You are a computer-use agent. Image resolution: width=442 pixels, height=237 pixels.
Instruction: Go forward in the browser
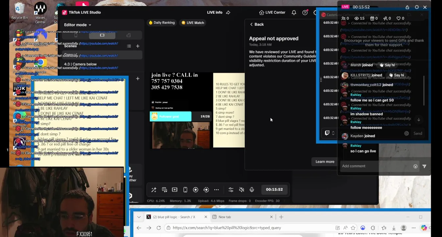tap(149, 228)
